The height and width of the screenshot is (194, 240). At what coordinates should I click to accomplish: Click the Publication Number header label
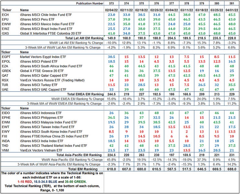90,3
